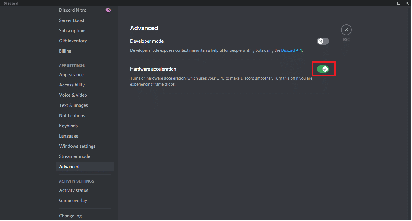Open Voice & video settings
The width and height of the screenshot is (412, 221).
point(73,95)
